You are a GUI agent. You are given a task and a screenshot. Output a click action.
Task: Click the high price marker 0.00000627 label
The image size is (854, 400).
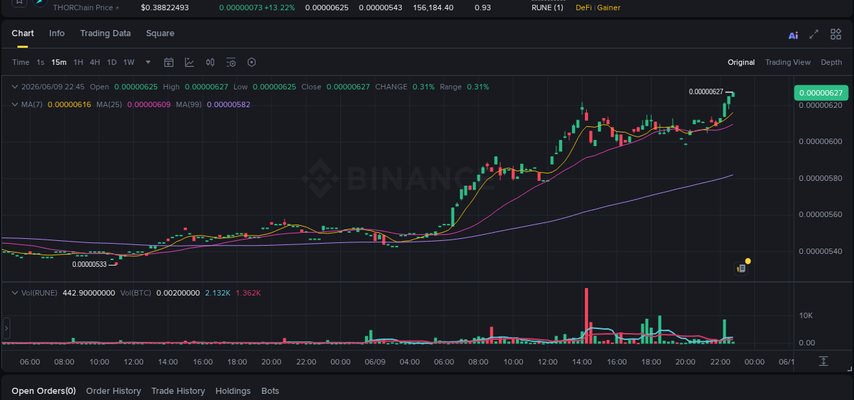click(706, 91)
